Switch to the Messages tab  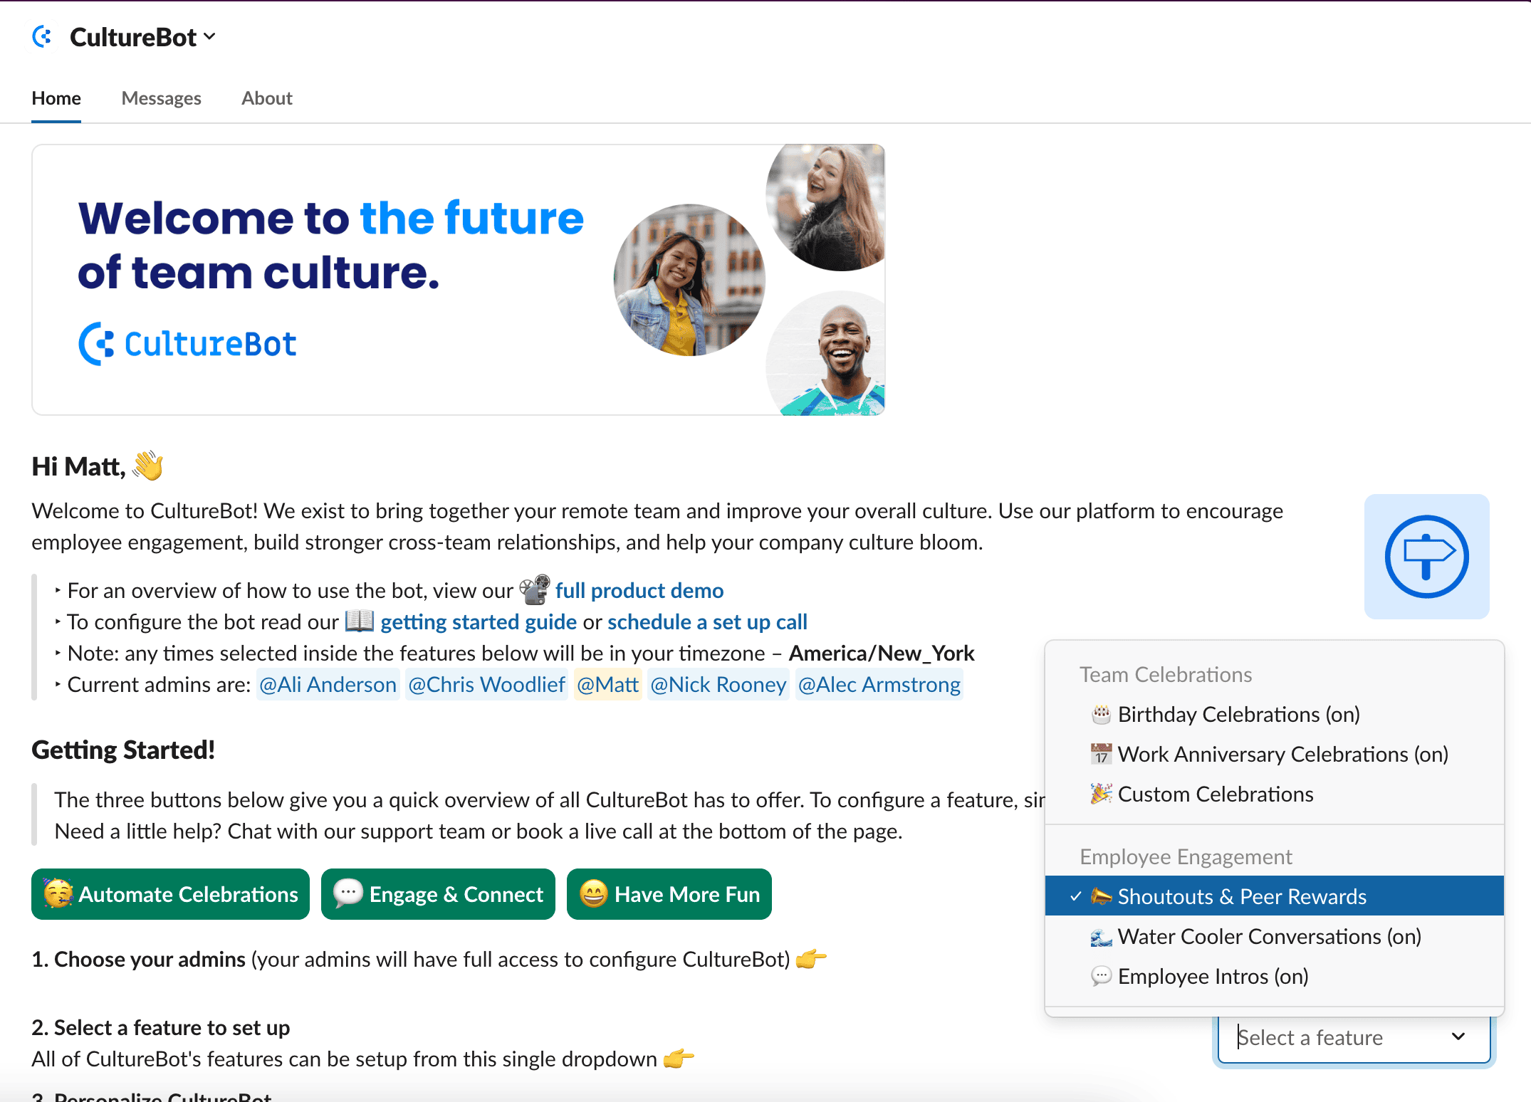click(161, 98)
